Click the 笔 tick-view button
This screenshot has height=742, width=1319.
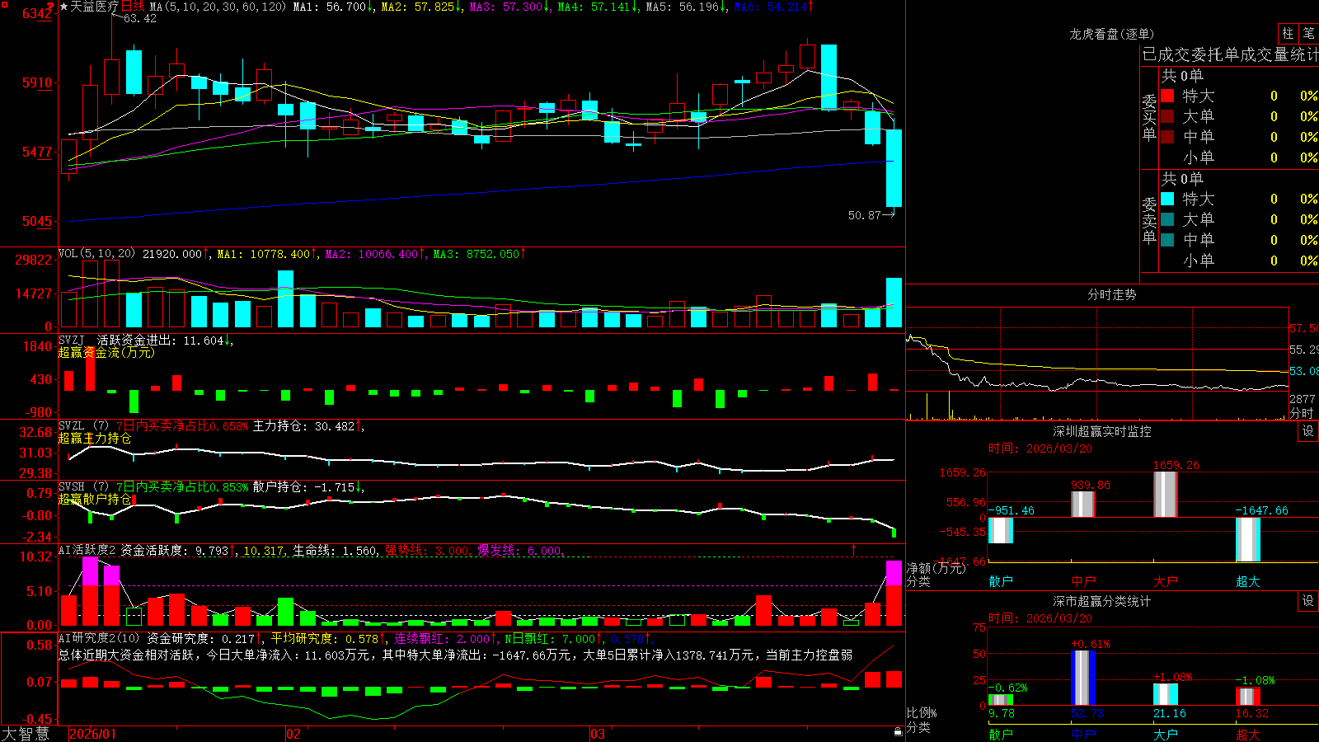pyautogui.click(x=1308, y=34)
